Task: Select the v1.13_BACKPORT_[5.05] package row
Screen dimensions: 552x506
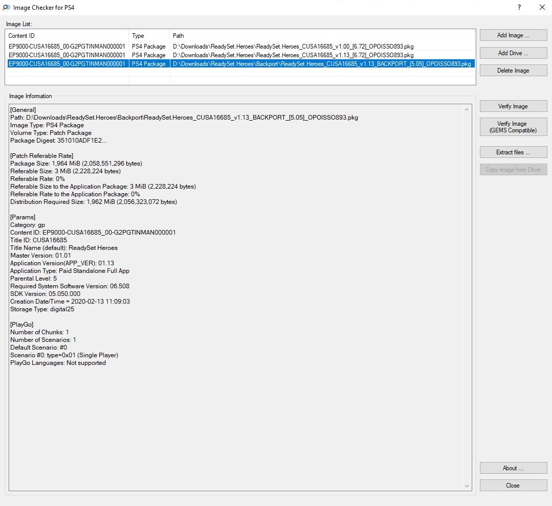Action: click(241, 64)
